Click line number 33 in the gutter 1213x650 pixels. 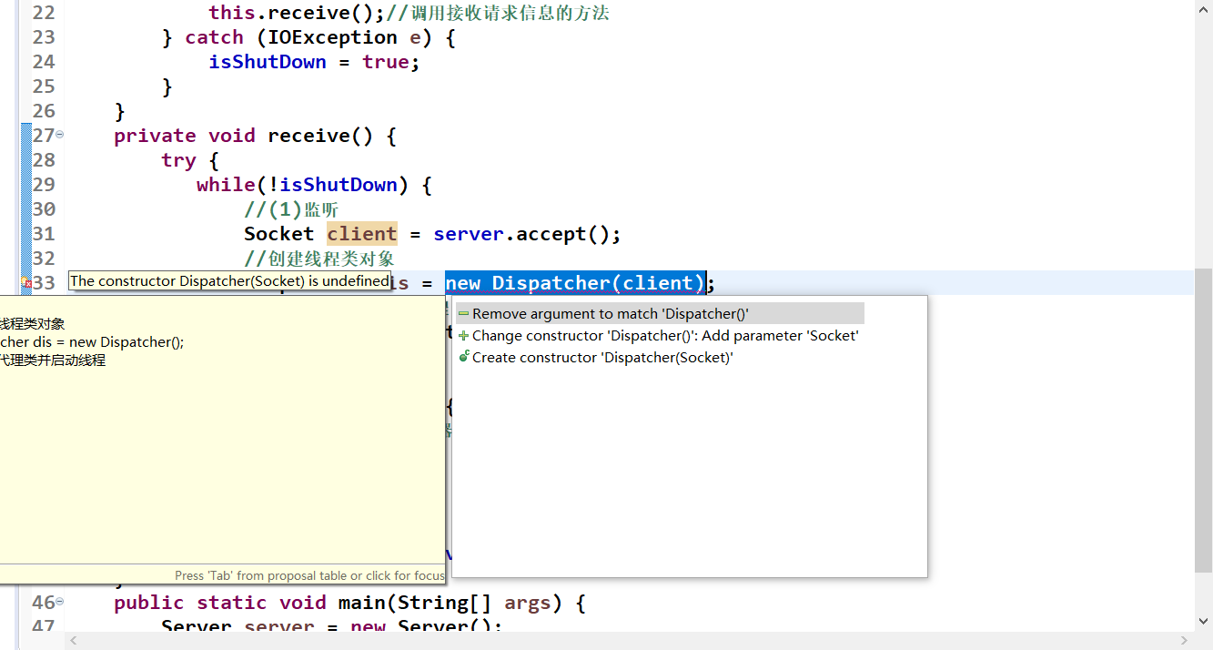pyautogui.click(x=44, y=283)
